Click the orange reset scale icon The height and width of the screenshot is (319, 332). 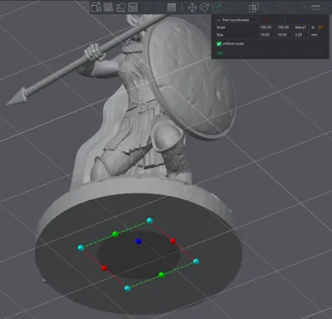(x=320, y=27)
